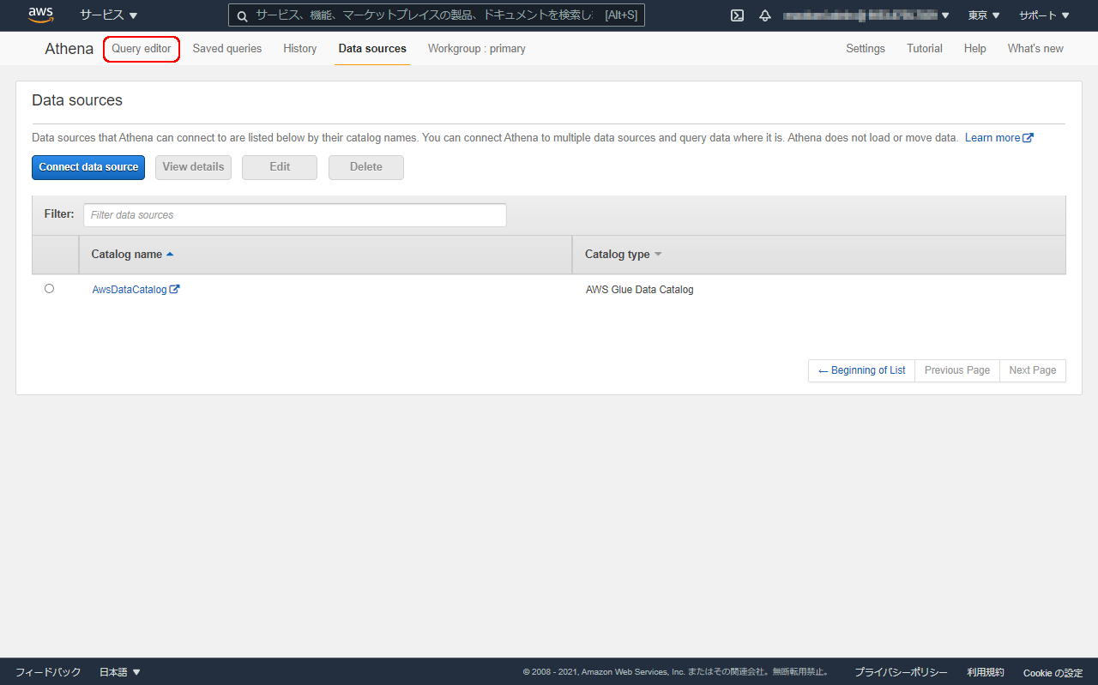This screenshot has height=685, width=1098.
Task: View What's new
Action: tap(1035, 49)
